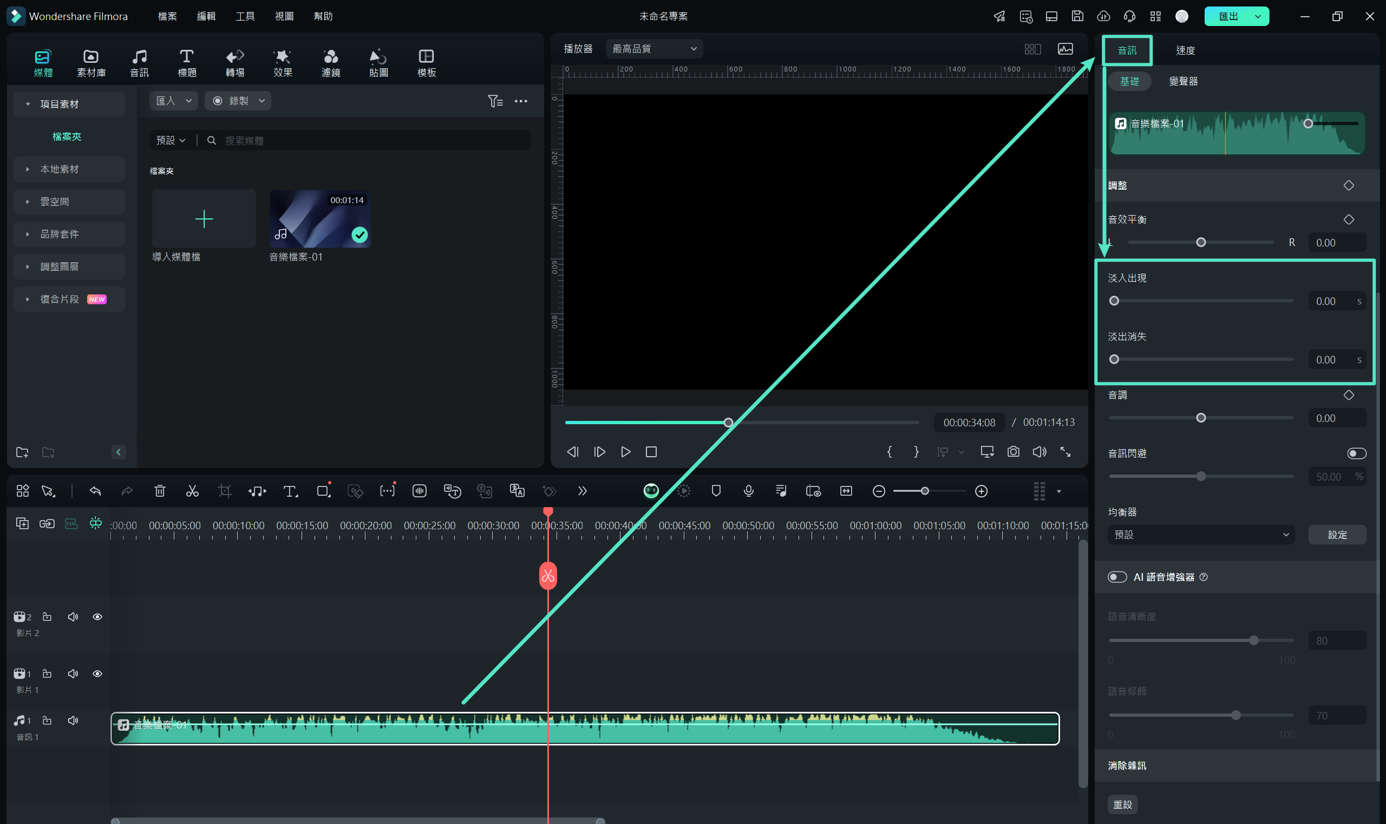Toggle AI語音增強器 on/off switch
1386x824 pixels.
point(1115,577)
